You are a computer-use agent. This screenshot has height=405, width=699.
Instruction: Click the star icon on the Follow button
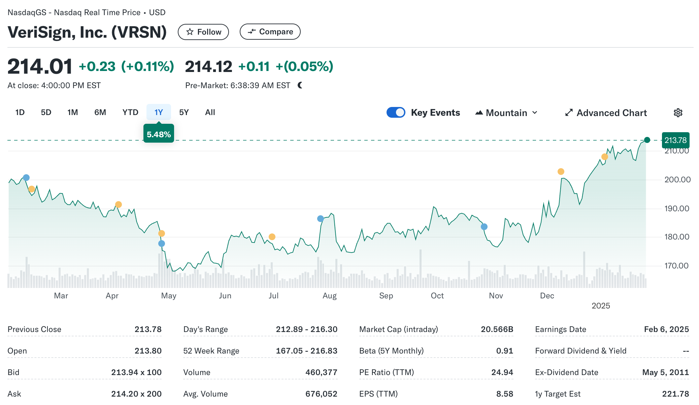click(x=190, y=32)
